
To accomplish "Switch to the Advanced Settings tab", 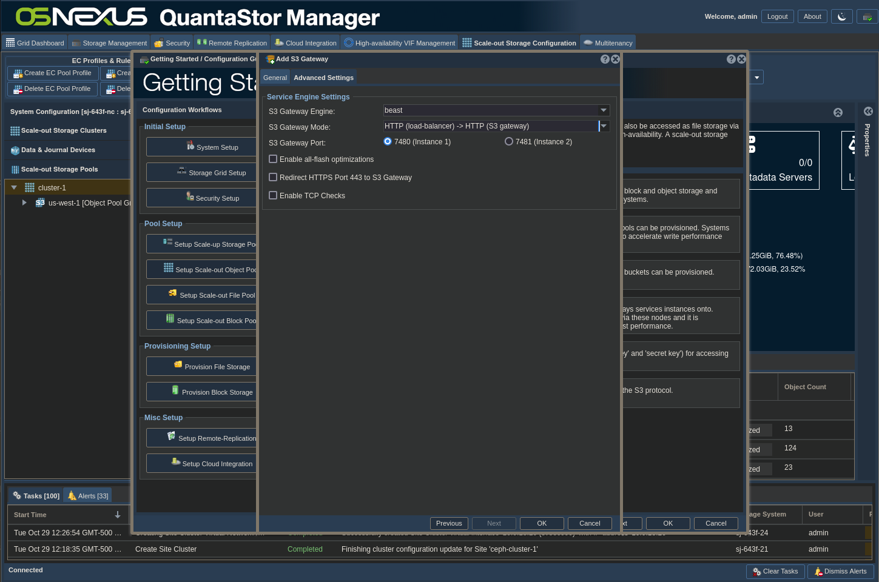I will pos(323,78).
